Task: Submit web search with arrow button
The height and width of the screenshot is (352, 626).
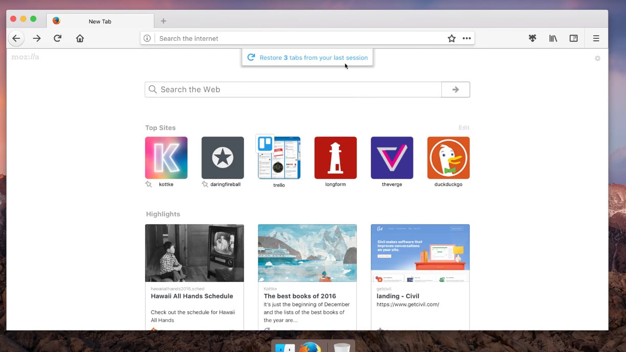Action: pos(456,89)
